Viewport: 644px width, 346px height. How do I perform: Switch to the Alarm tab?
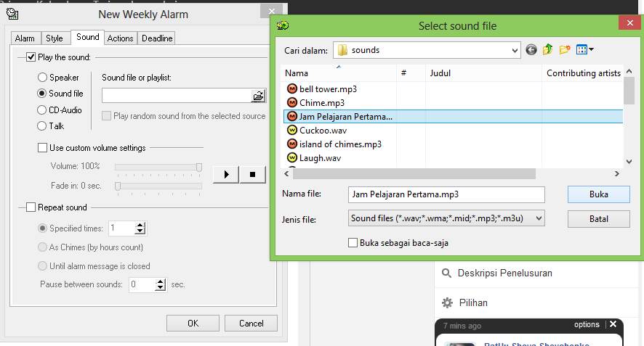[25, 38]
